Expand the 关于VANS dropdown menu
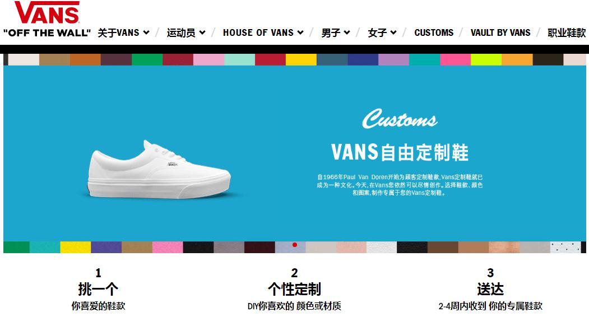The width and height of the screenshot is (589, 317). [x=124, y=32]
